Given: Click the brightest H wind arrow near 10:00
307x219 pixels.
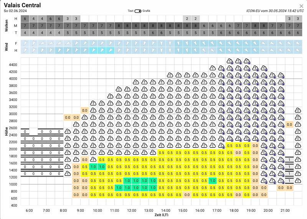Looking at the screenshot, I should coord(93,51).
